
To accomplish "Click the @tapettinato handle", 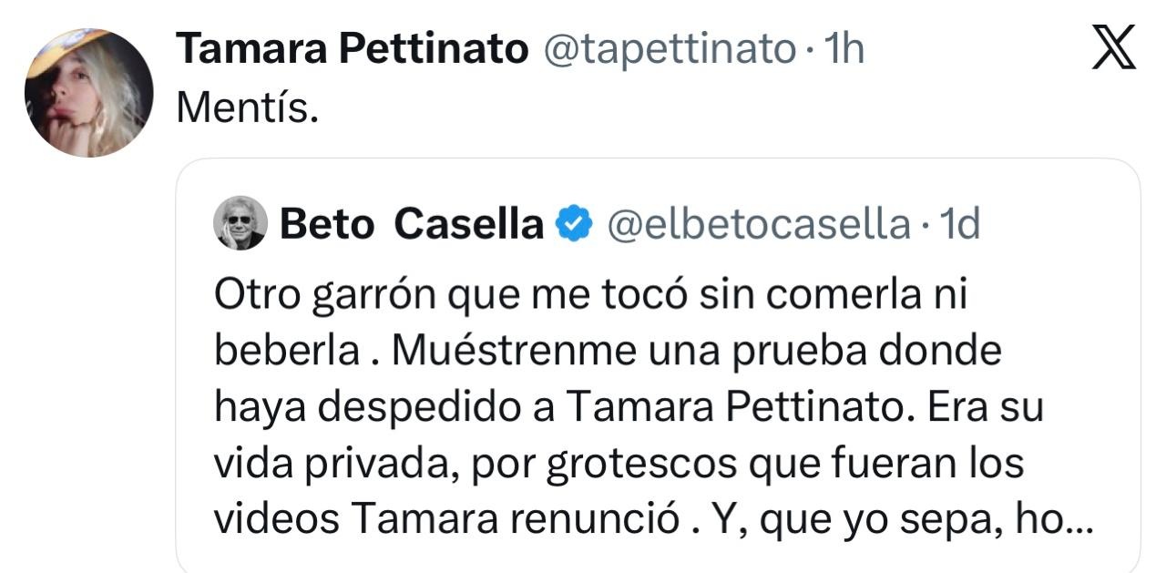I will (x=670, y=49).
